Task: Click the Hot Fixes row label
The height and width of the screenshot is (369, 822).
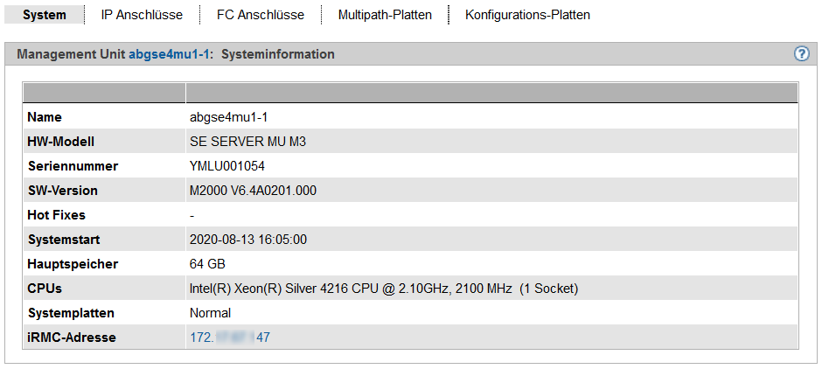Action: click(x=56, y=215)
